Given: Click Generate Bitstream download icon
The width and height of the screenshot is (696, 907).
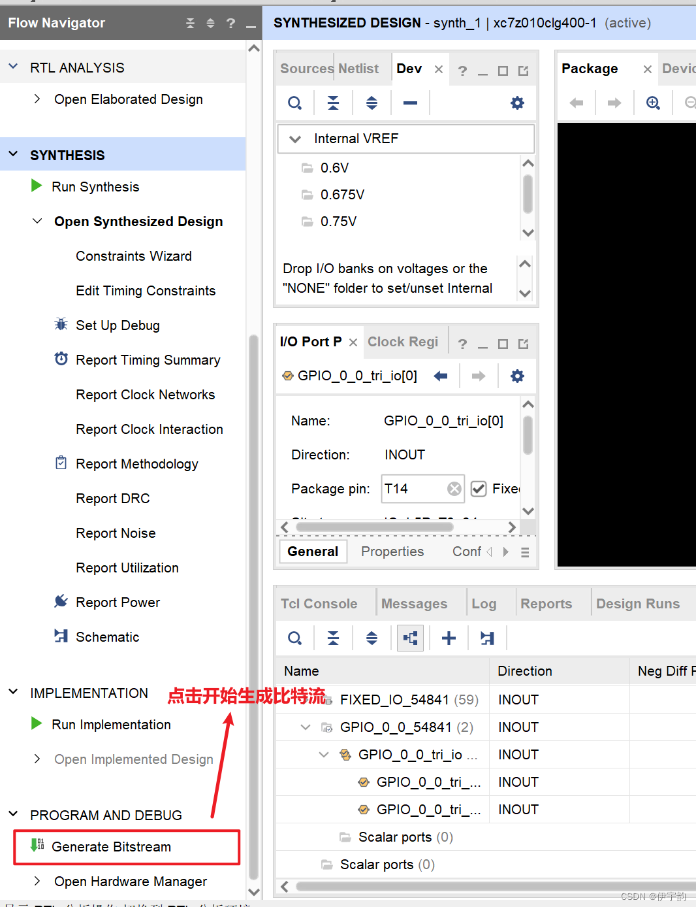Looking at the screenshot, I should pos(37,846).
